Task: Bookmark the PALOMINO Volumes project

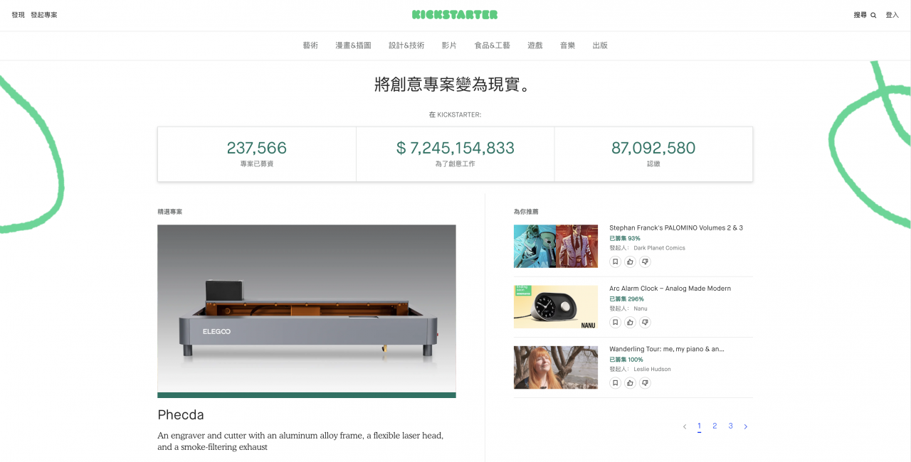Action: coord(616,262)
